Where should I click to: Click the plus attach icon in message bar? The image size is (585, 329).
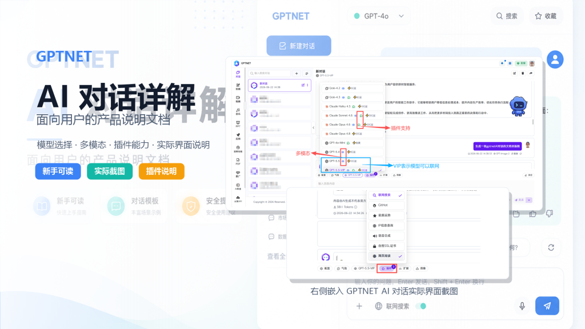359,306
